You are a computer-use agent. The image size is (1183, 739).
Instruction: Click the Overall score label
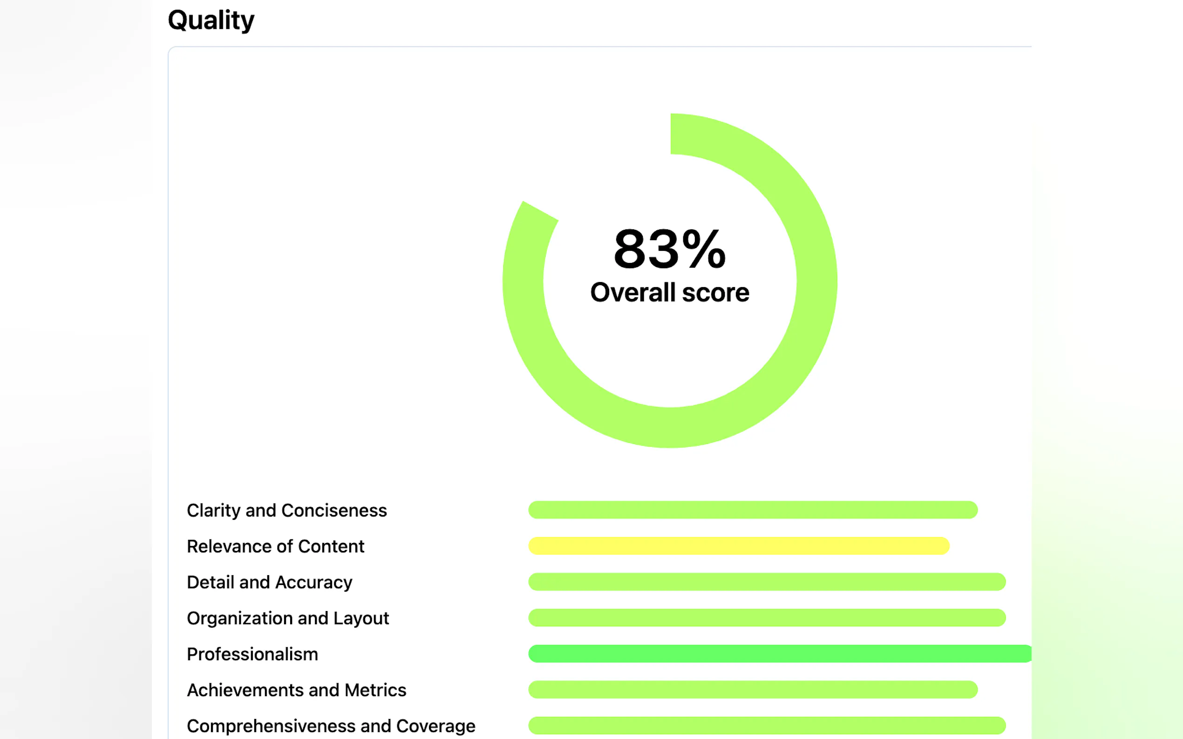(x=669, y=292)
